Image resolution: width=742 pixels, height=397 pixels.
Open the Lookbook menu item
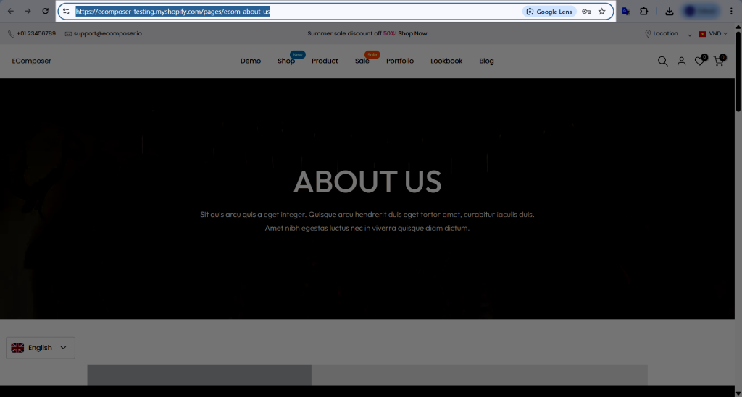[446, 61]
